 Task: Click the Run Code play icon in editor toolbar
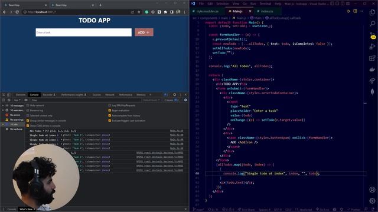point(348,11)
